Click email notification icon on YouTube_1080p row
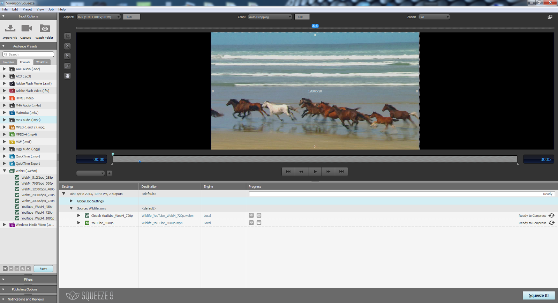 [259, 223]
